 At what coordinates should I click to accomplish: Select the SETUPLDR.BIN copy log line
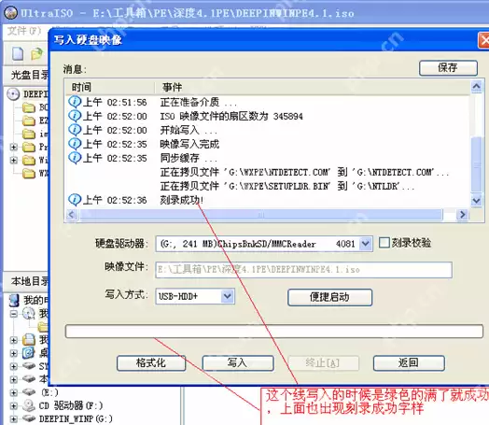287,186
